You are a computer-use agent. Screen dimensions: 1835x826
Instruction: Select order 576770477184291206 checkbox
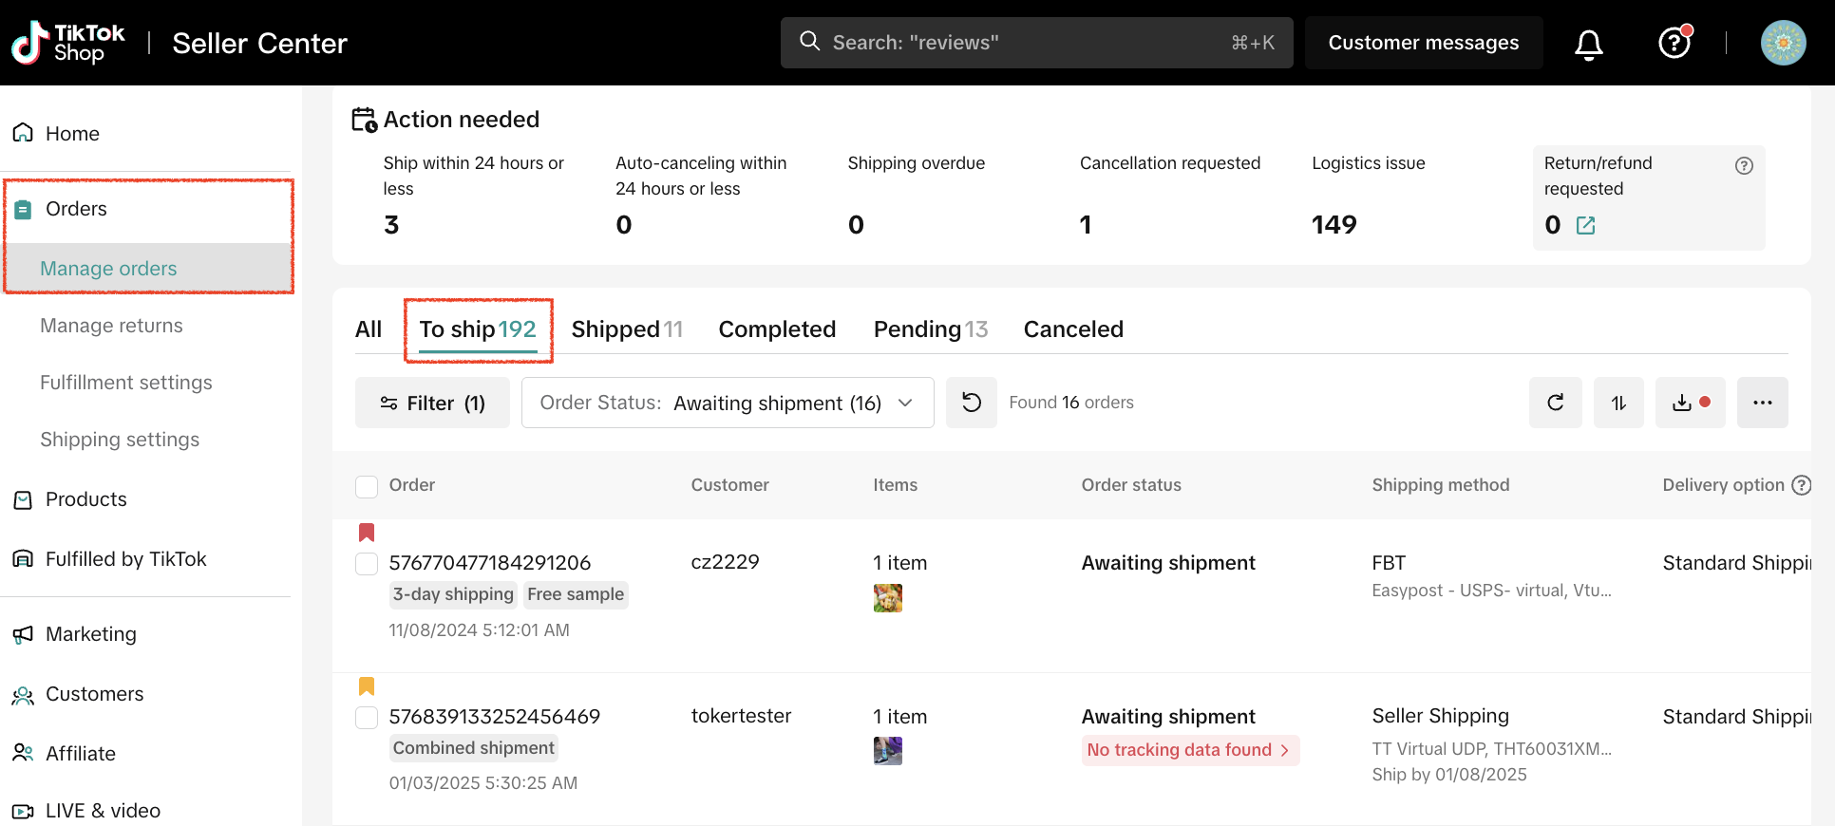point(367,564)
